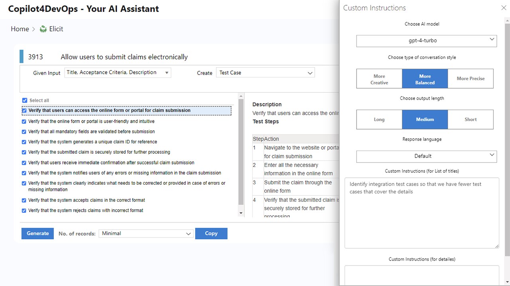Uncheck 'rejects claims with incorrect format' checkbox
510x286 pixels.
(24, 211)
